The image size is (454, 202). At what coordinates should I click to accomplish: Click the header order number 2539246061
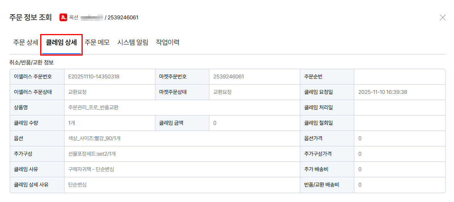[x=123, y=18]
